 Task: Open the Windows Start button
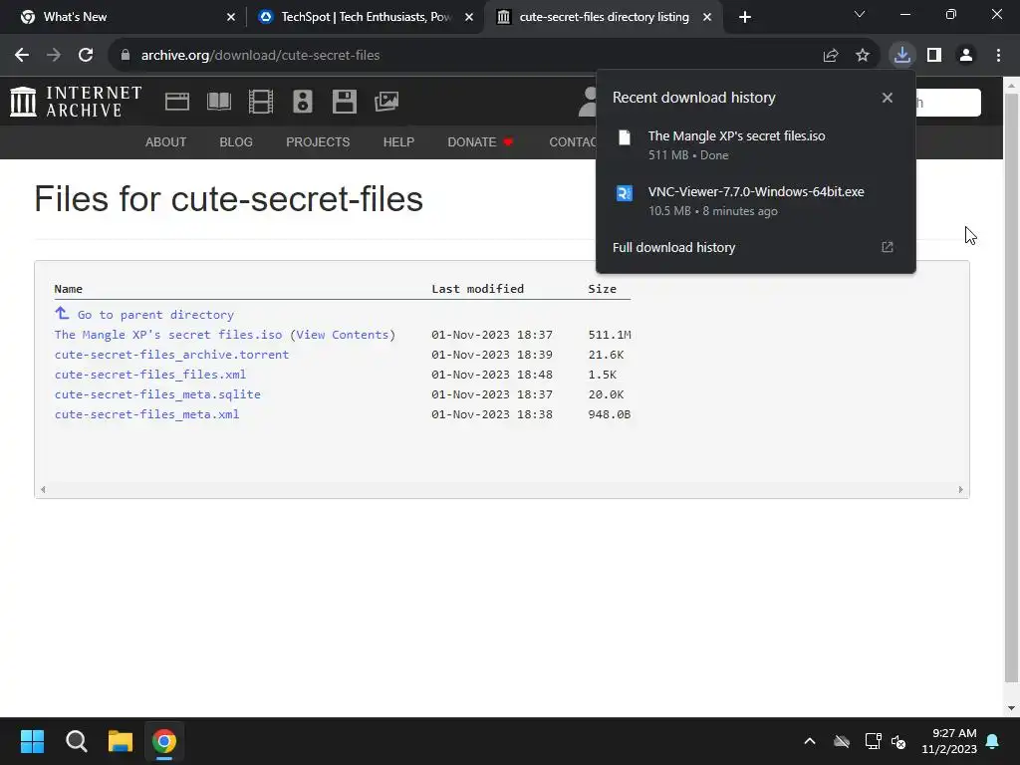coord(32,741)
